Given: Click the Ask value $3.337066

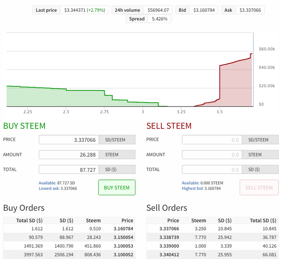Looking at the screenshot, I should pos(250,10).
